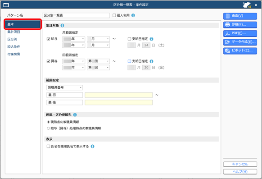Click the window icon in the title bar
Screen dimensions: 262x179
tap(6, 5)
